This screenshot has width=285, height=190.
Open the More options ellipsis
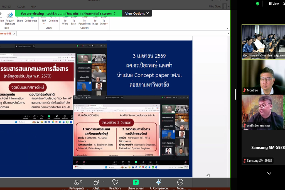[x=180, y=182]
